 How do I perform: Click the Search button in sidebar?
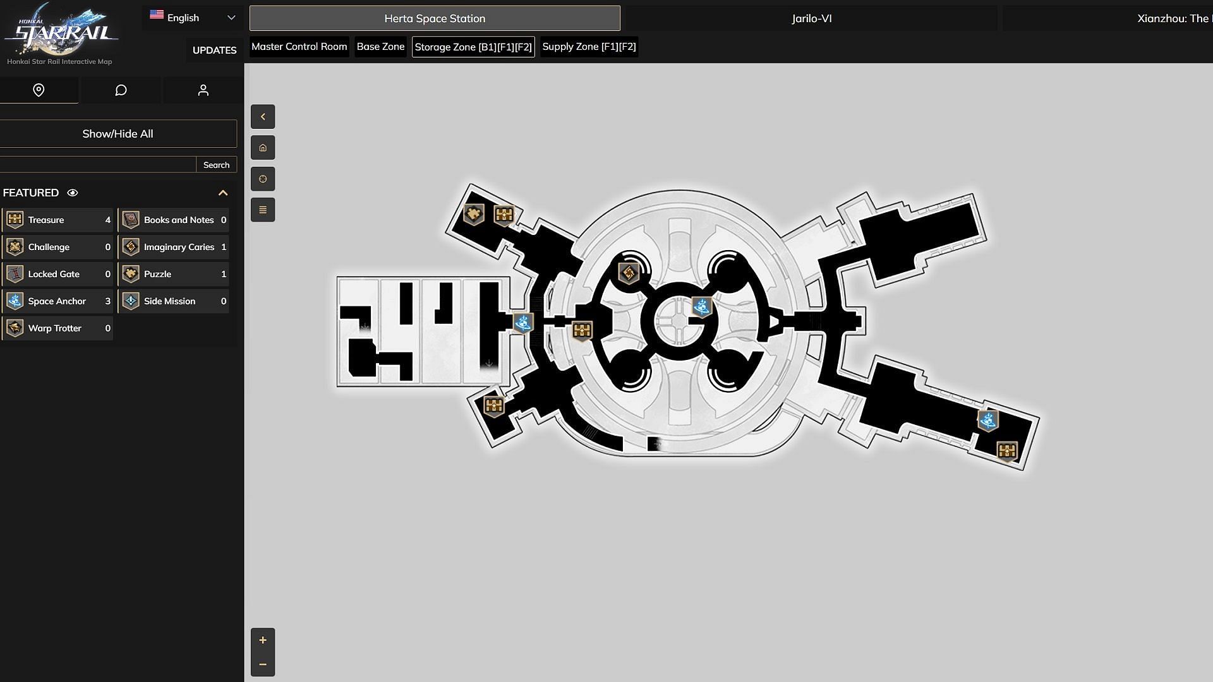(x=216, y=164)
